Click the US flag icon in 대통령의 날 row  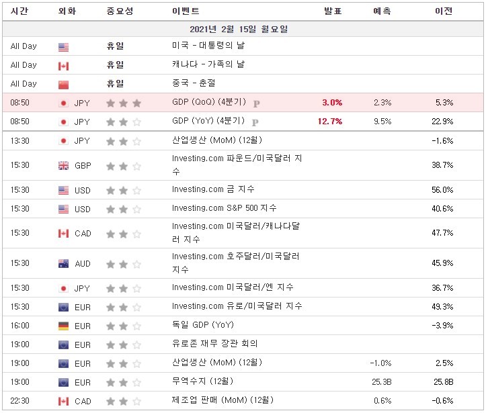tap(63, 47)
